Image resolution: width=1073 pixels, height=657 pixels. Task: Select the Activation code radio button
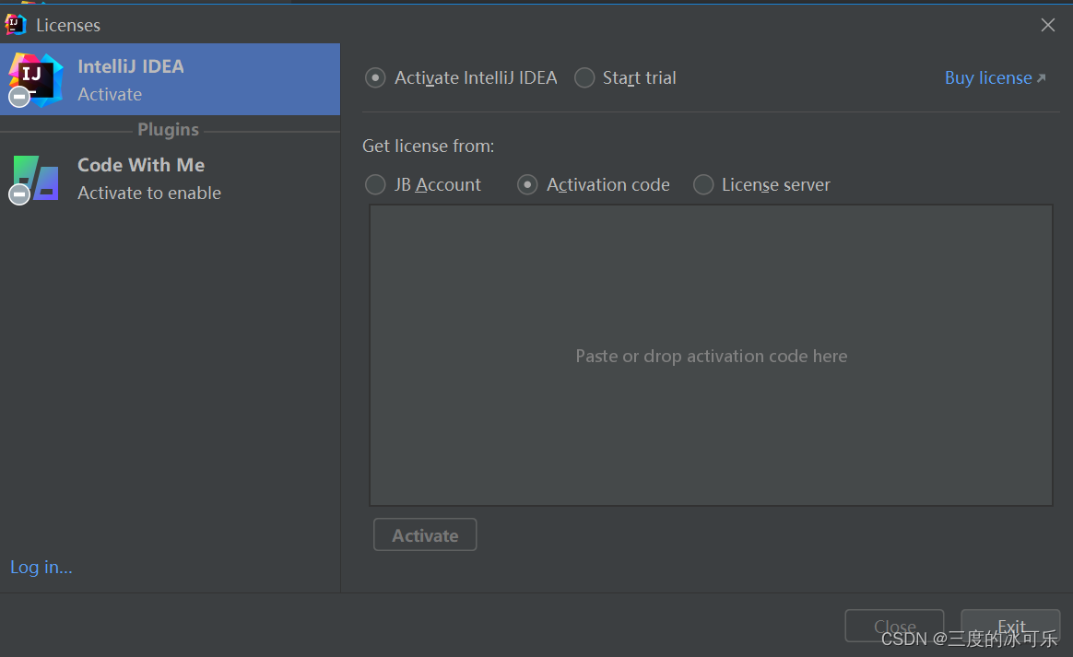pyautogui.click(x=527, y=185)
